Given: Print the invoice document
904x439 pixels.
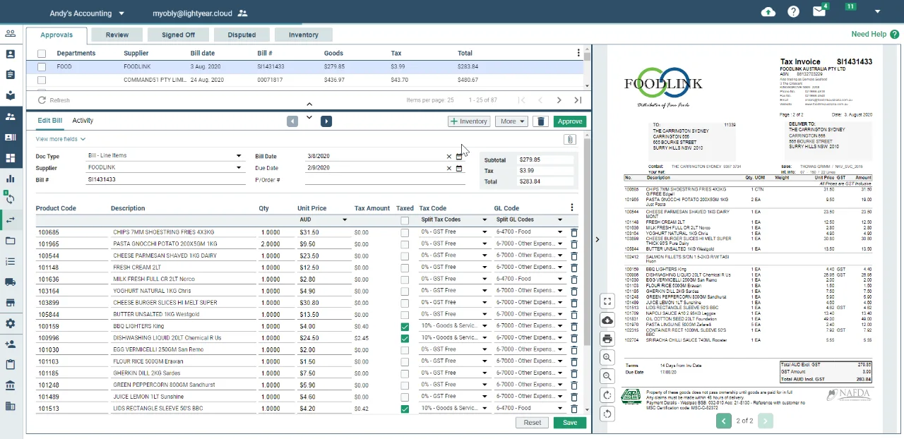Looking at the screenshot, I should pos(607,339).
